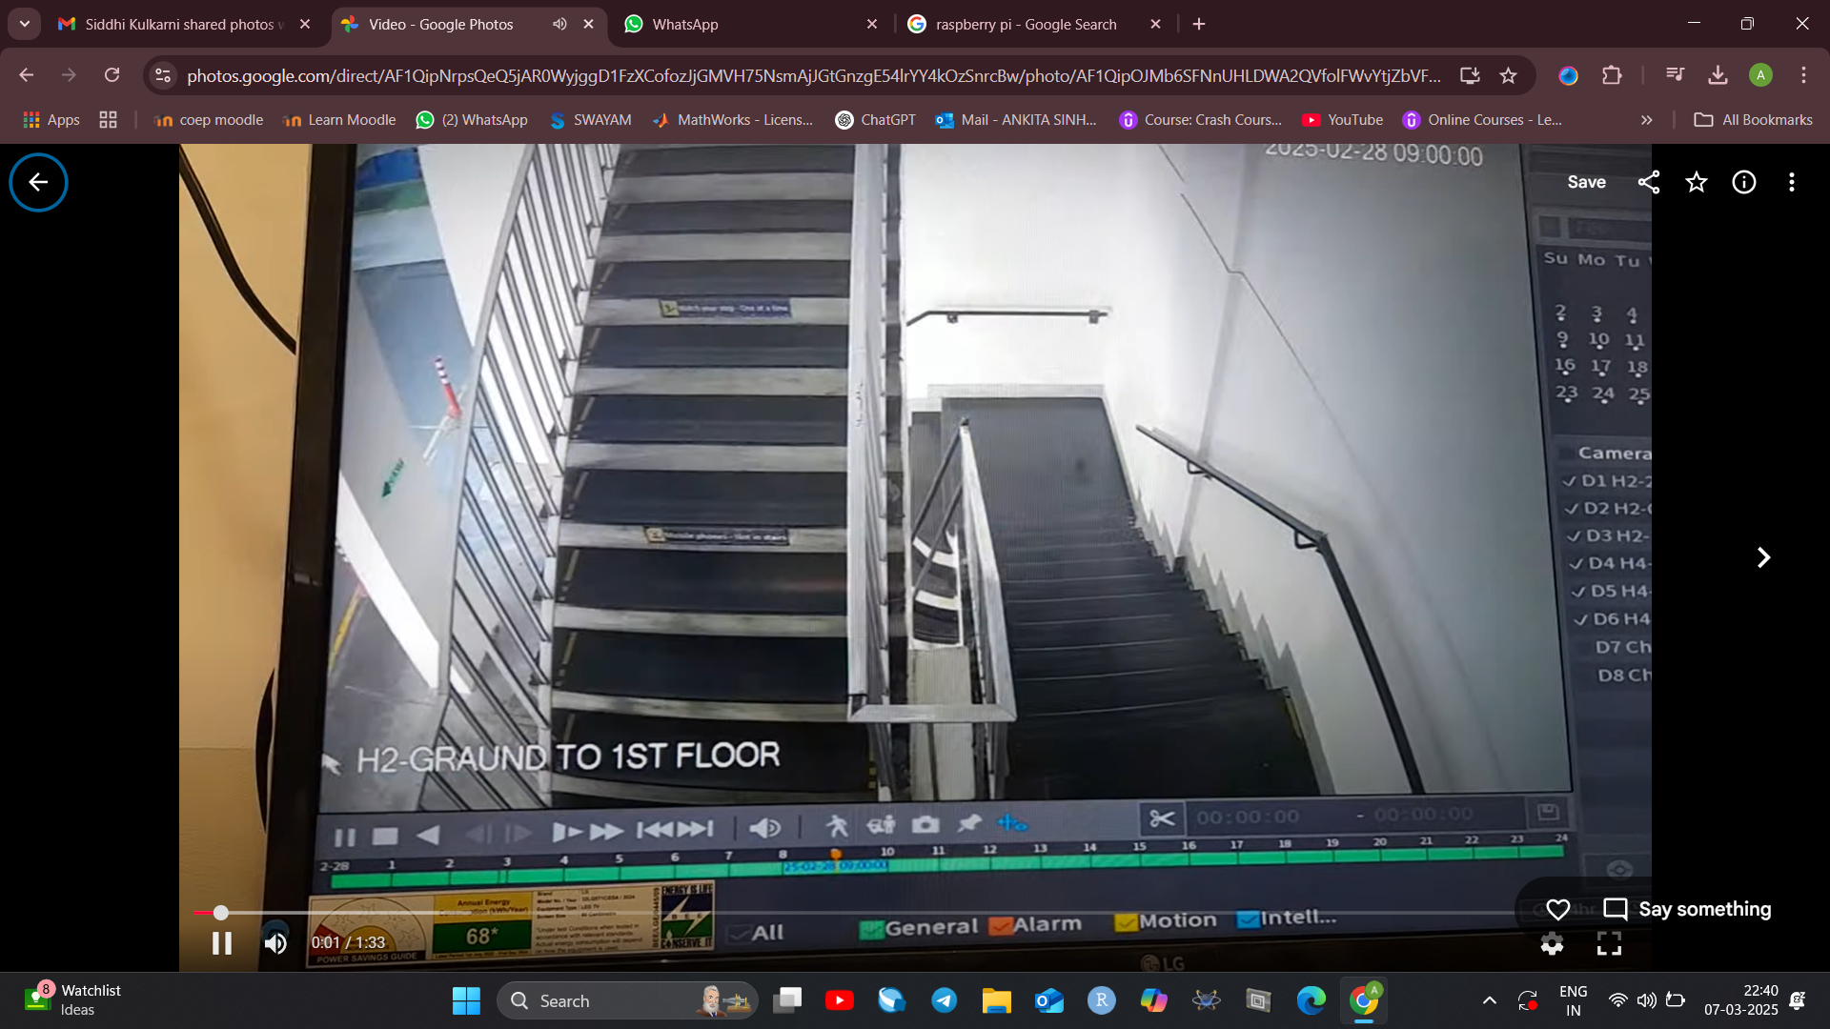Like the video with heart icon

(1558, 909)
